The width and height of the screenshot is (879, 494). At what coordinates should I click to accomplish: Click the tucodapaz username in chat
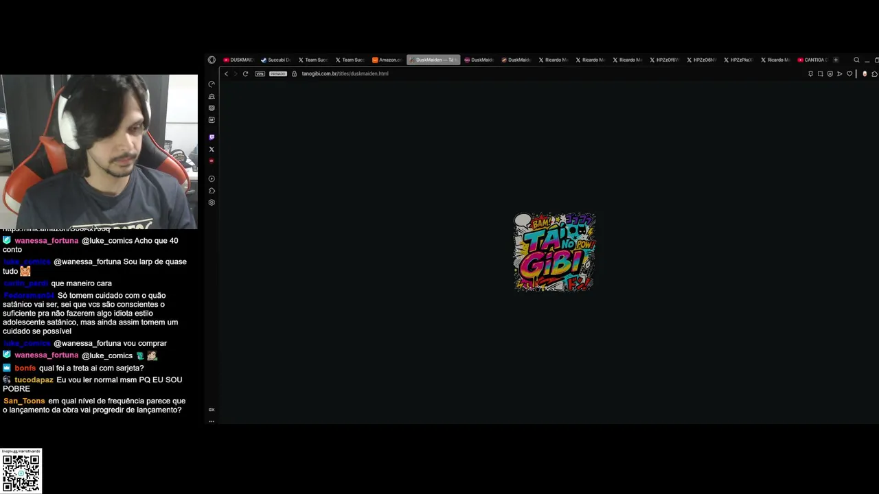(x=34, y=379)
